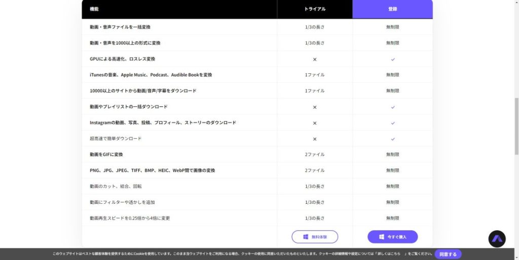Click the round floating logo icon at bottom right

click(497, 239)
